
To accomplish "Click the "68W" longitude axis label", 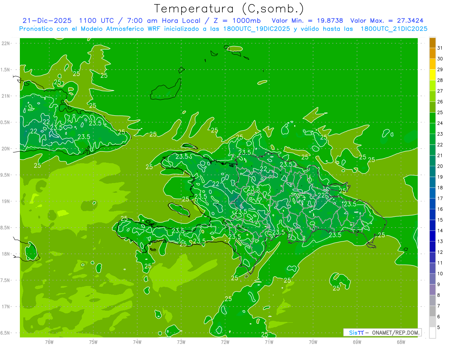I will (x=401, y=342).
